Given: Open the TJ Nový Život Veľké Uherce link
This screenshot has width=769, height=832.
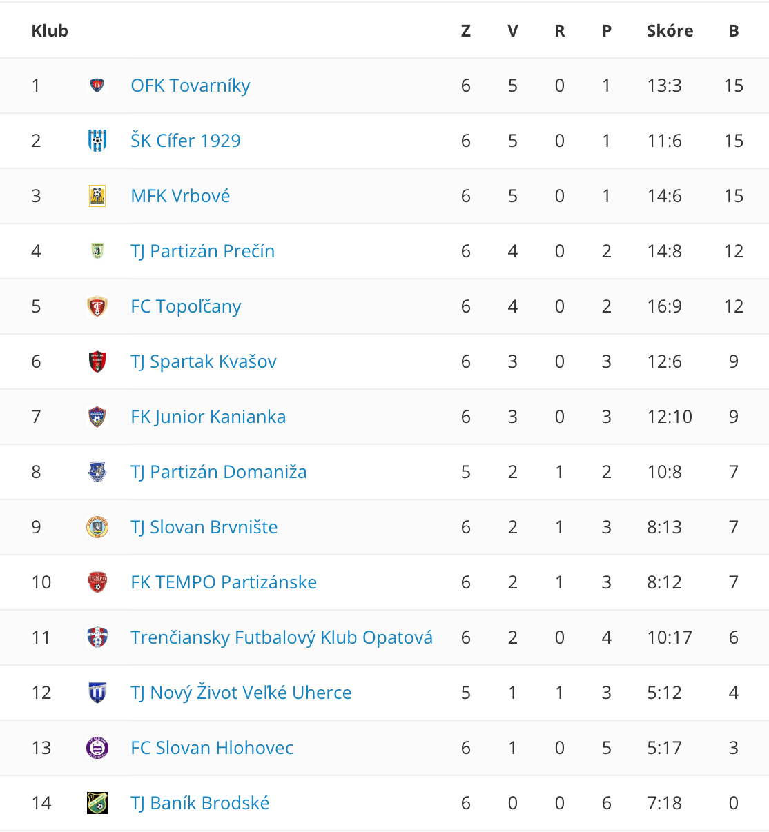Looking at the screenshot, I should (242, 693).
